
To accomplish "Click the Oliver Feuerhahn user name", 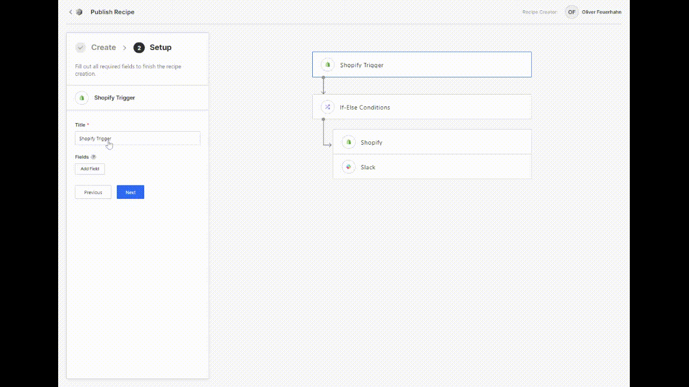I will point(602,12).
